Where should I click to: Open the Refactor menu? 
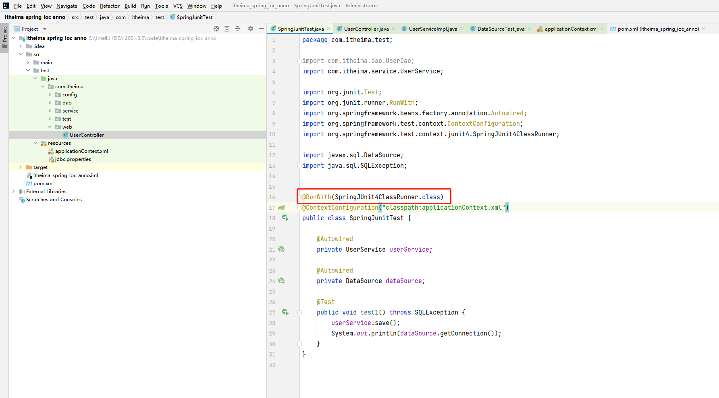pos(110,6)
